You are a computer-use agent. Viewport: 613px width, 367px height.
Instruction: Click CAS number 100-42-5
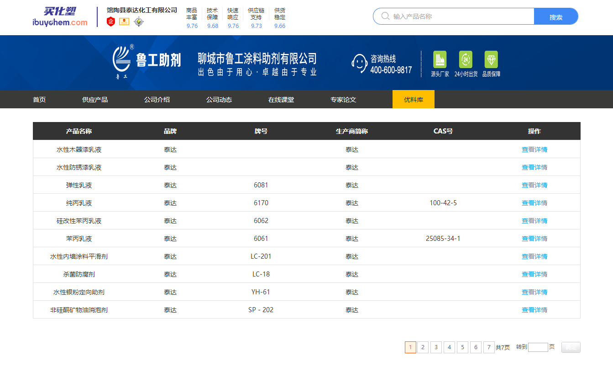point(443,203)
